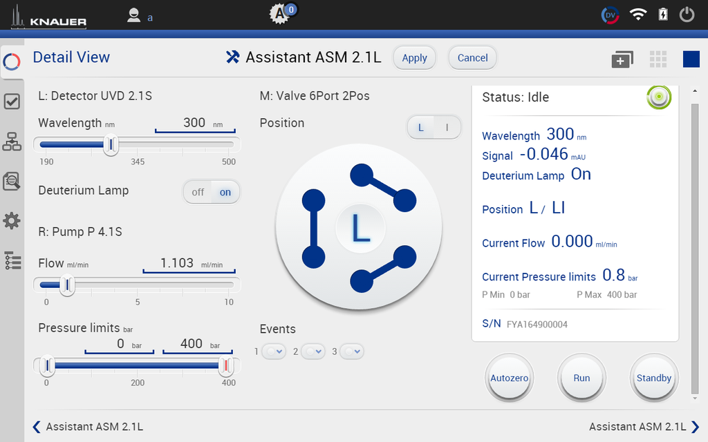This screenshot has height=442, width=708.
Task: Set valve position toggle to L
Action: coord(422,127)
